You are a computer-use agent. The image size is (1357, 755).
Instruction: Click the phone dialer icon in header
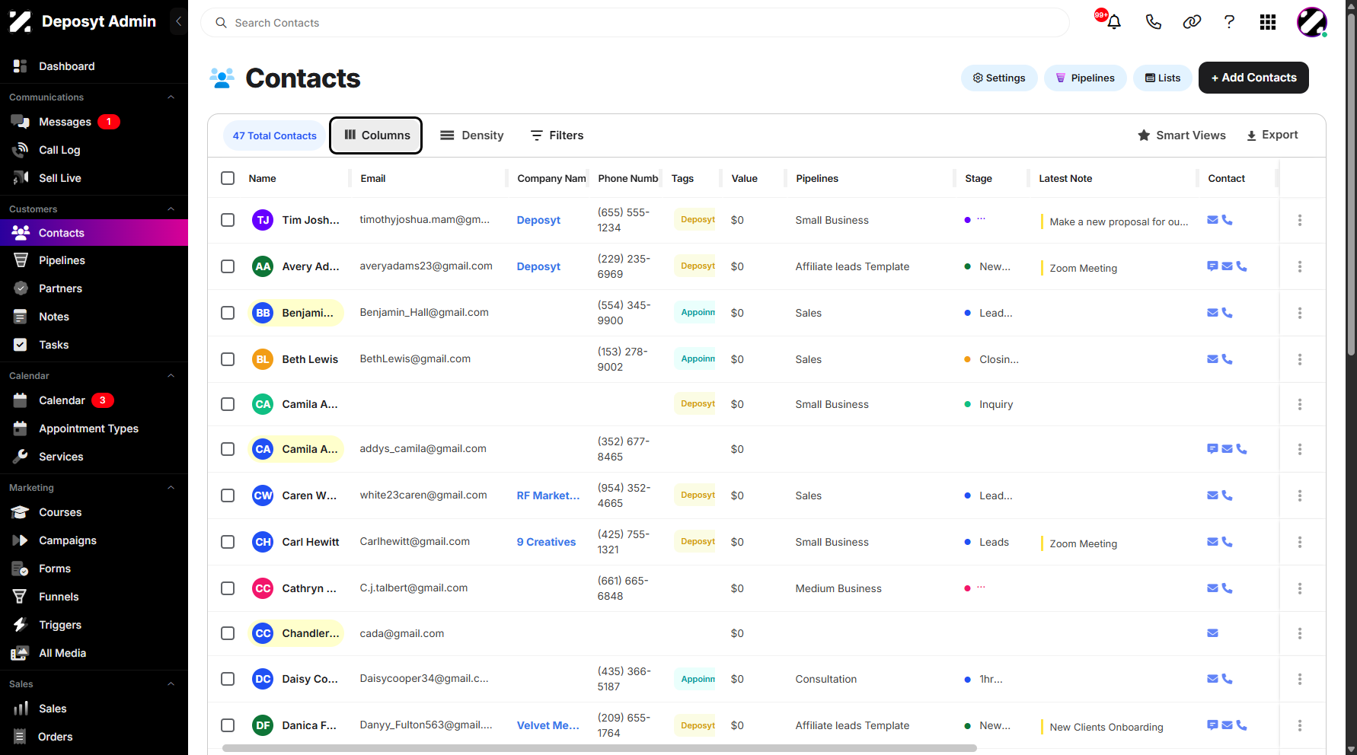pos(1153,22)
